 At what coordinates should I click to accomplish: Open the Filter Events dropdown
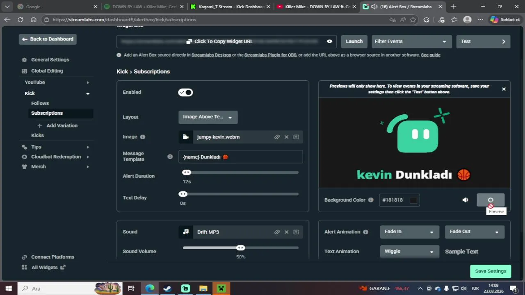pos(411,41)
